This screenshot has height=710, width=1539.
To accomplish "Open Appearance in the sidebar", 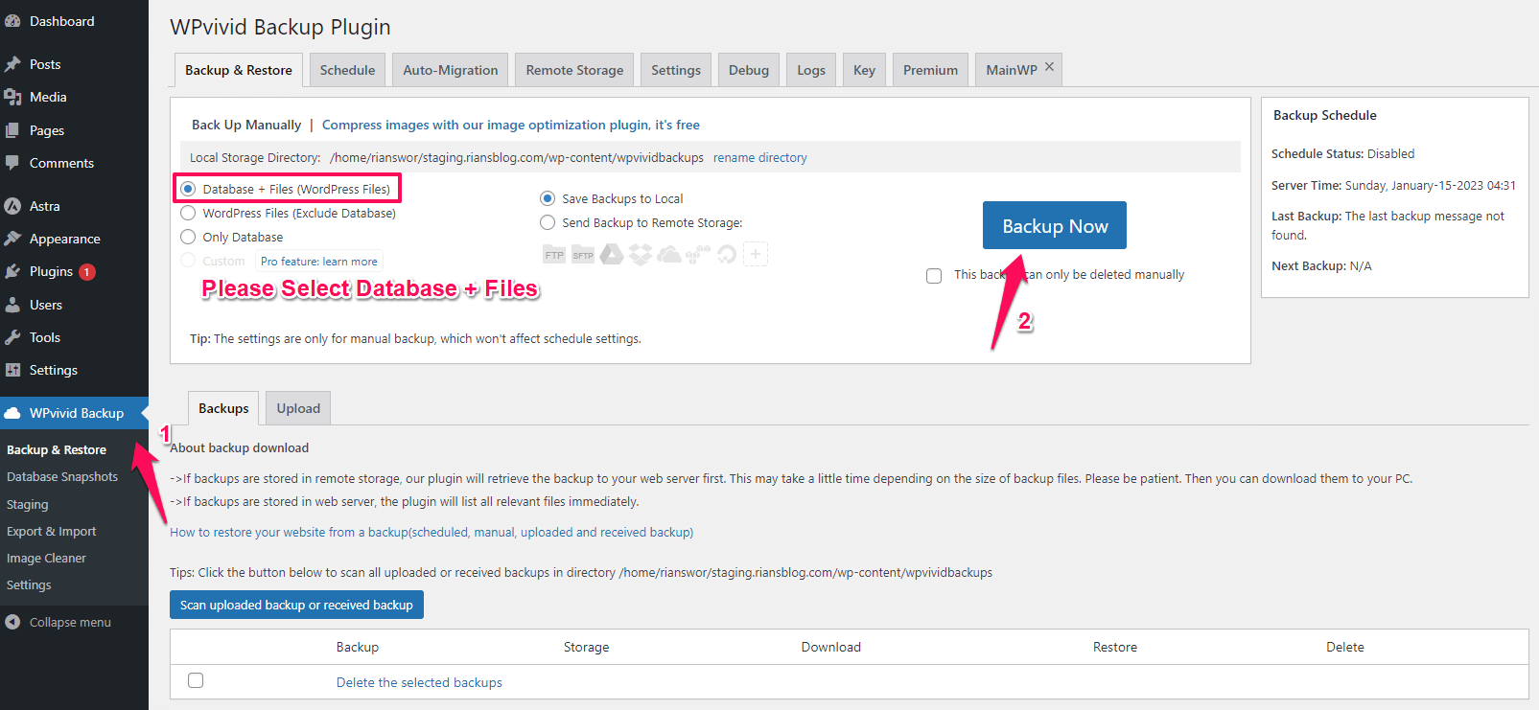I will pos(64,239).
